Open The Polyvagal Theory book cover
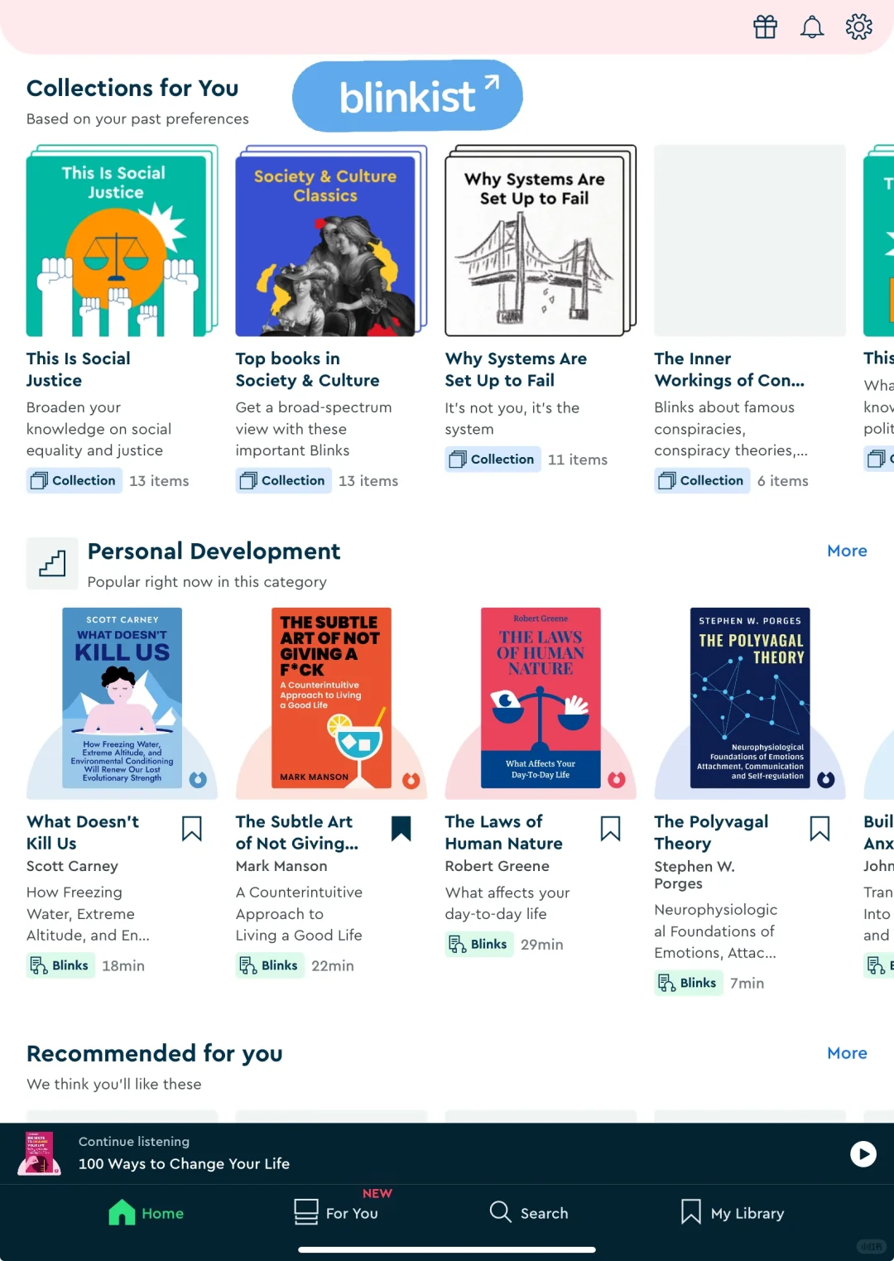 click(x=750, y=698)
